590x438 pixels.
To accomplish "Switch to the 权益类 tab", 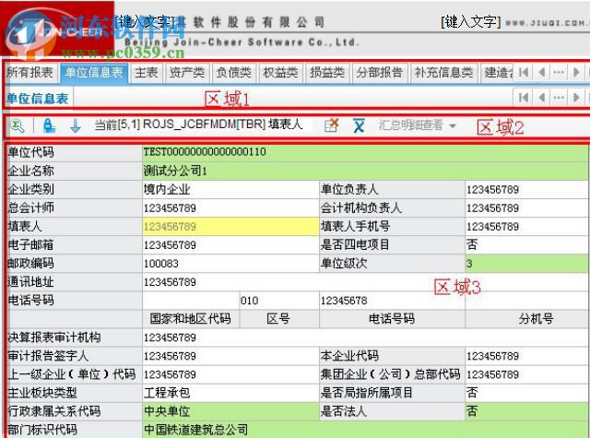I will coord(280,72).
